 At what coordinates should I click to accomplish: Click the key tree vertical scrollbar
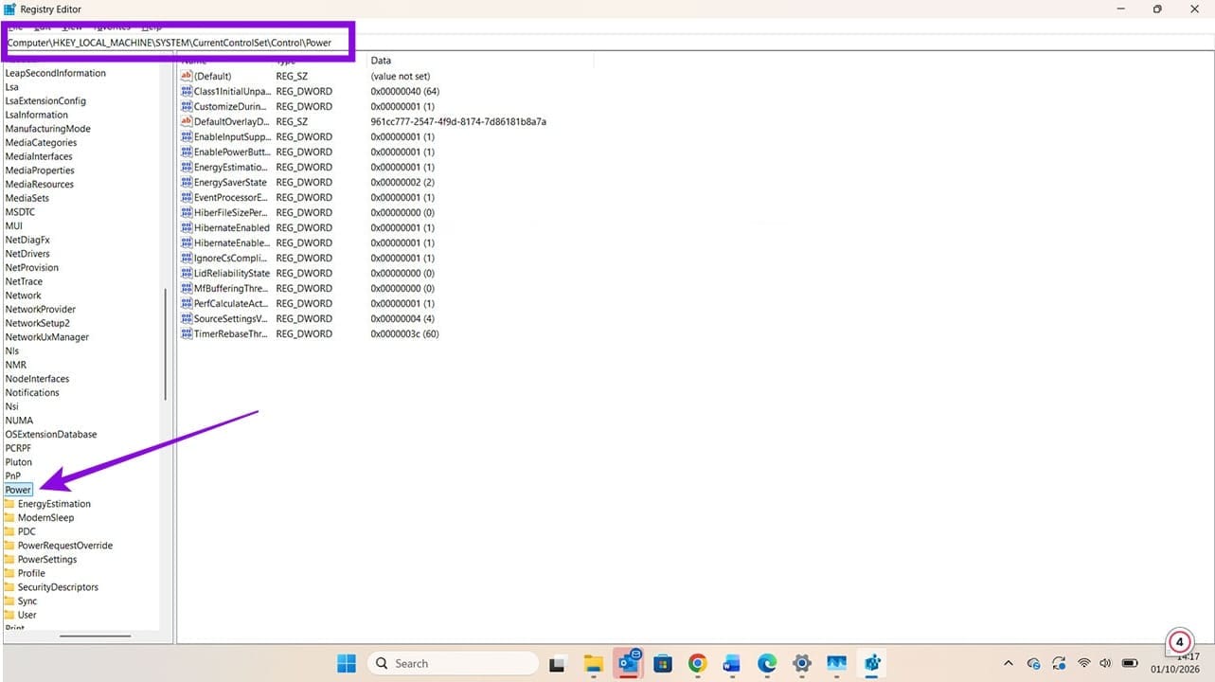pyautogui.click(x=165, y=344)
